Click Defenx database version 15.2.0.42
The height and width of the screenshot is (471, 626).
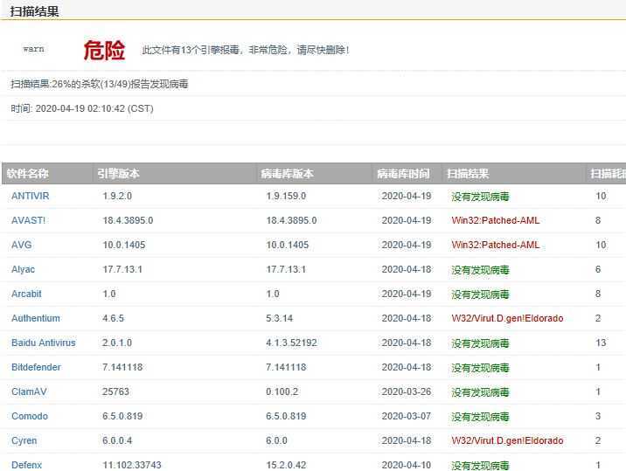click(x=286, y=465)
